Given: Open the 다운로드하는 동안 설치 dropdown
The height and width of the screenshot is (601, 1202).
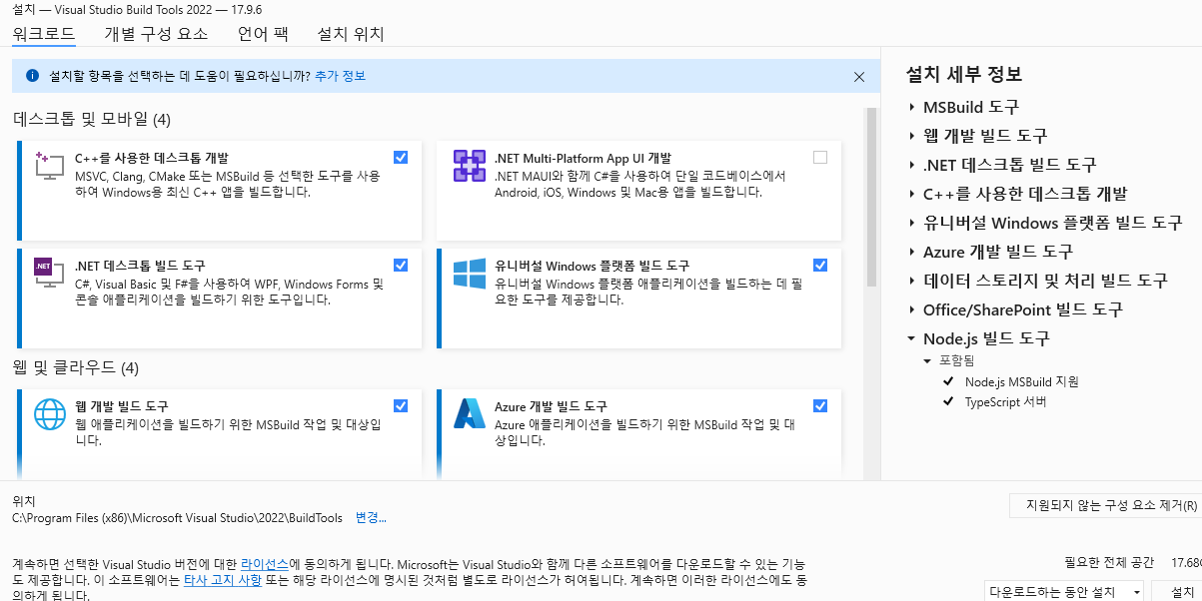Looking at the screenshot, I should [x=1064, y=592].
